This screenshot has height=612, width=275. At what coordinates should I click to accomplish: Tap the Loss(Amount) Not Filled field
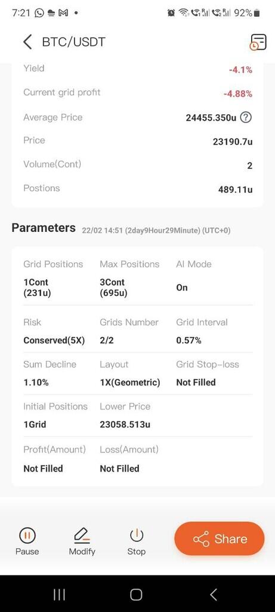click(119, 469)
